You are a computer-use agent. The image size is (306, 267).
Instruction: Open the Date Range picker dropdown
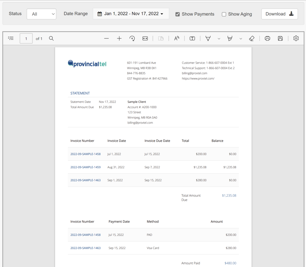[131, 14]
